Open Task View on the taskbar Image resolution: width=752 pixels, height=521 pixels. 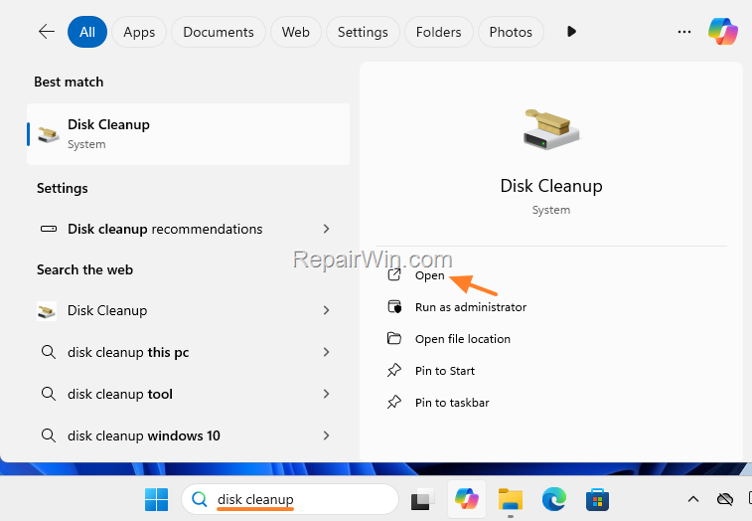[423, 499]
